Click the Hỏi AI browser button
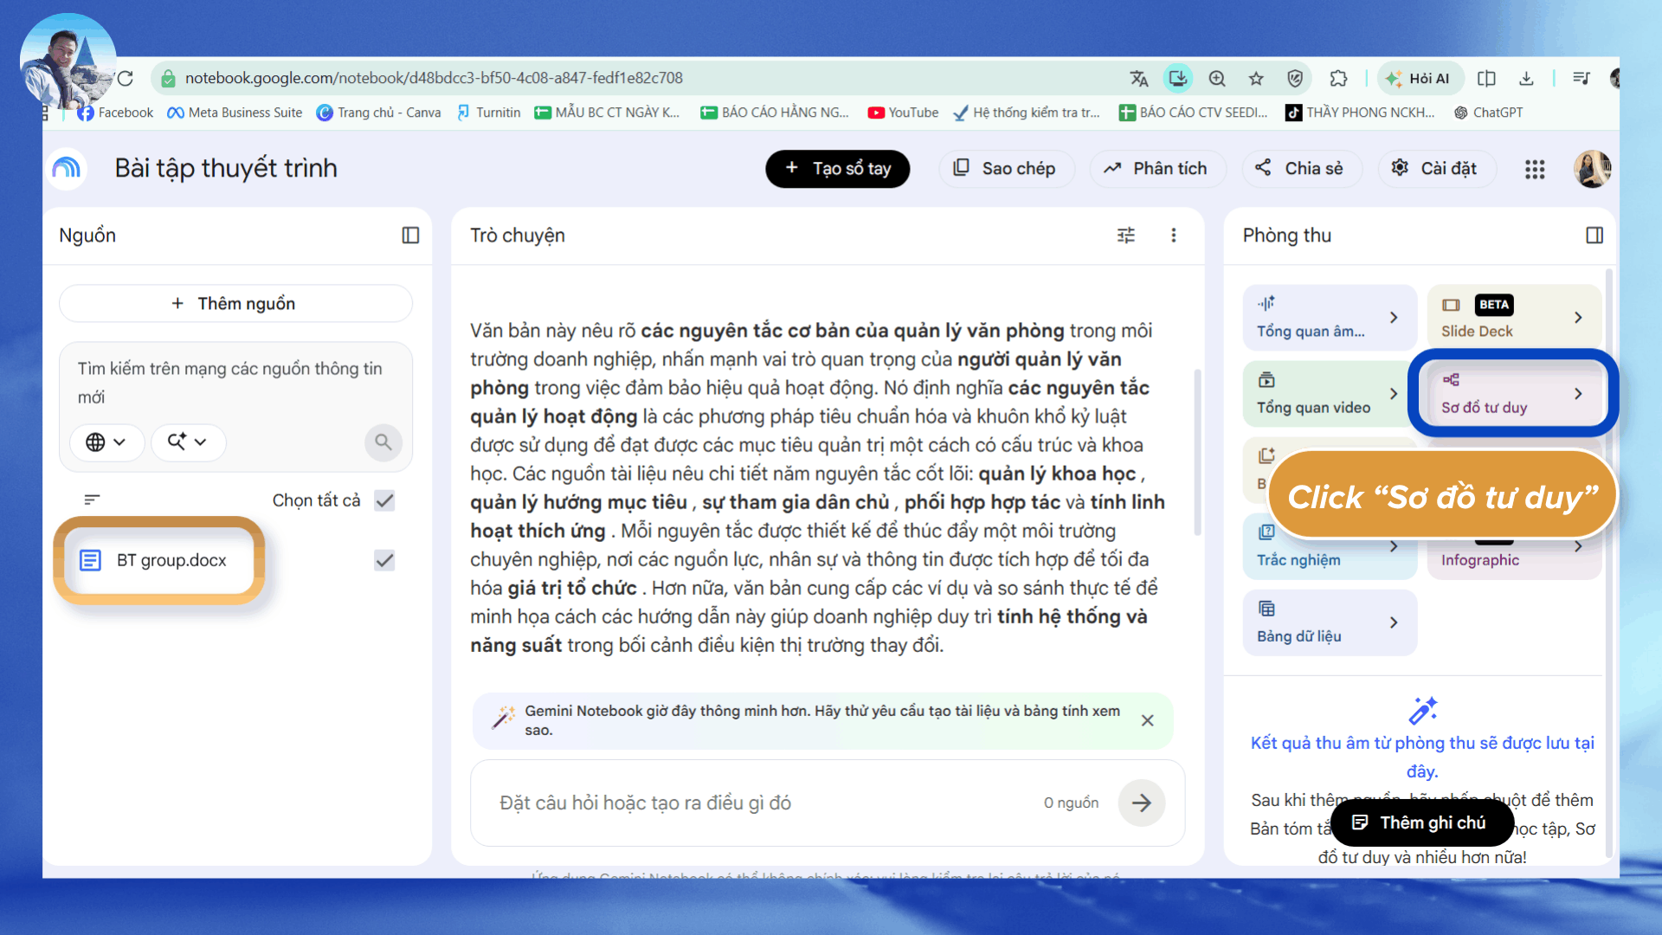The image size is (1662, 935). pos(1420,79)
